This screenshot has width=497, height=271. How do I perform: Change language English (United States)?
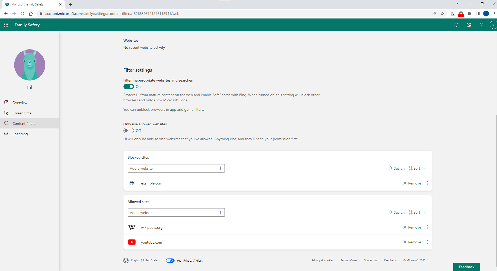[x=141, y=260]
